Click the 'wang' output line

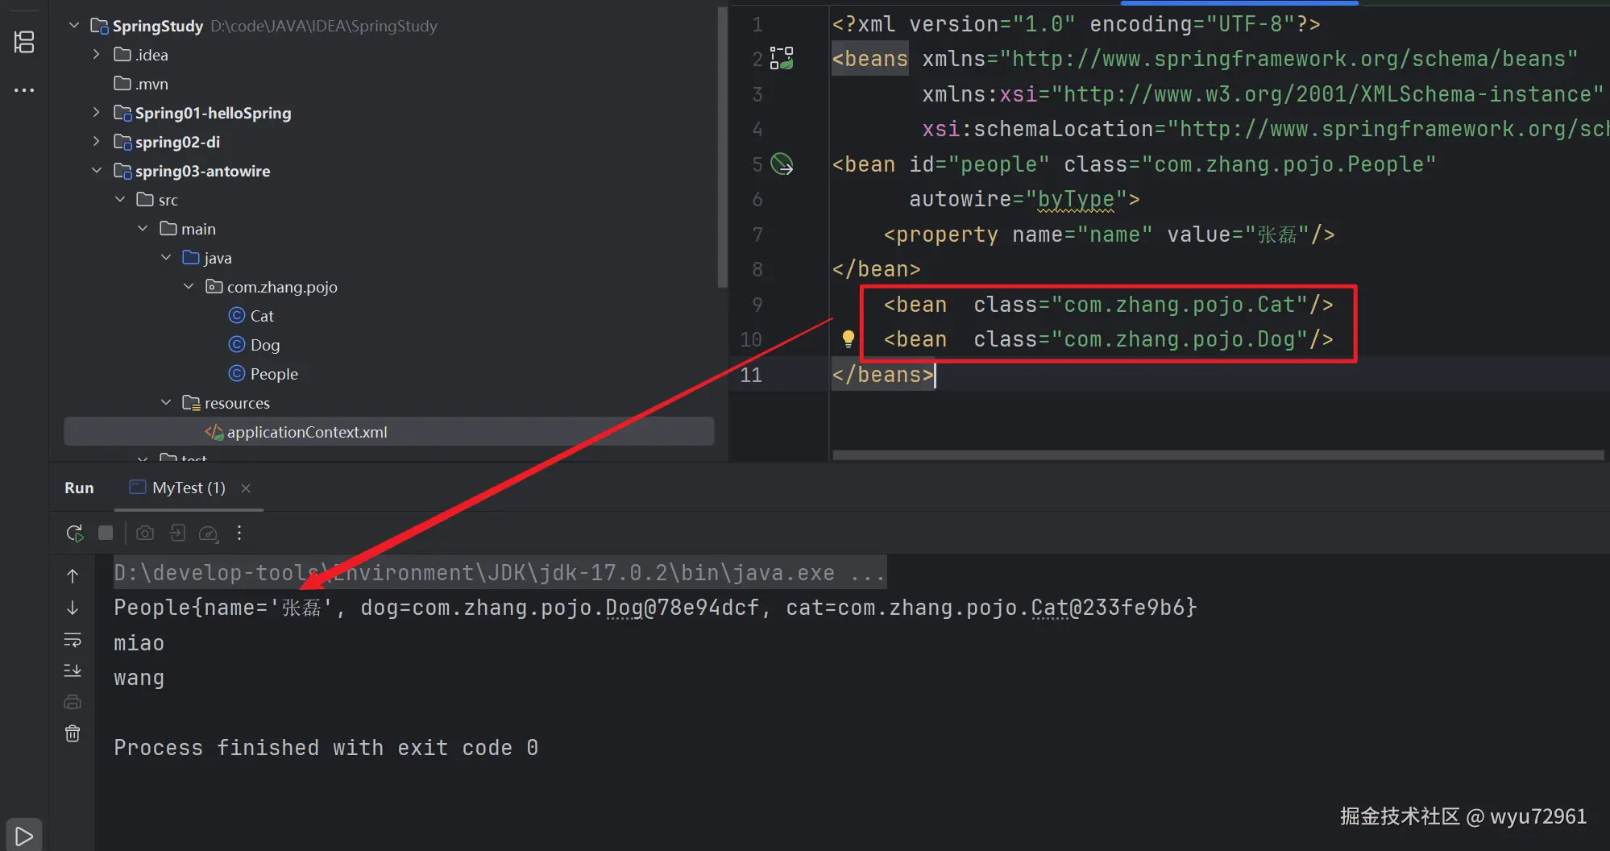(x=139, y=679)
